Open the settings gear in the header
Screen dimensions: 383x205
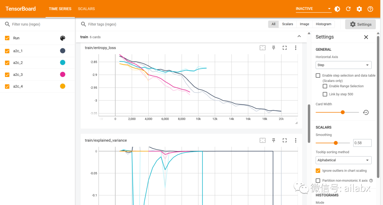click(359, 9)
